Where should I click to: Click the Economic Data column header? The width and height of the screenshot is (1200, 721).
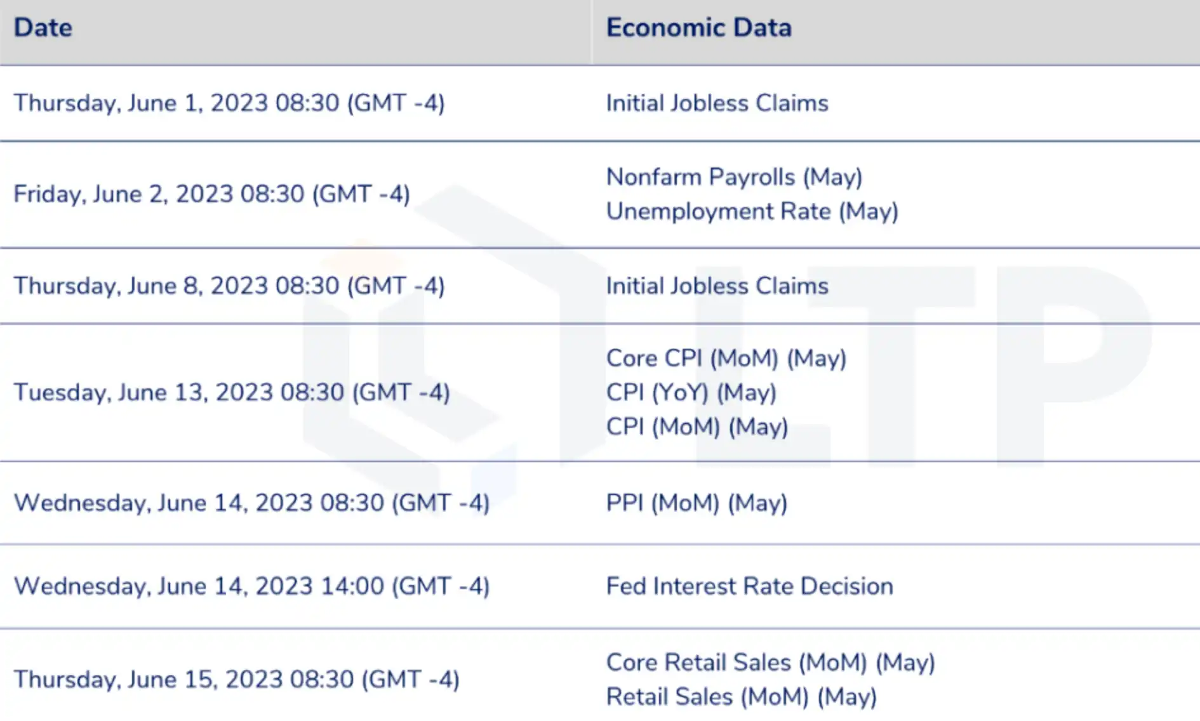(699, 28)
